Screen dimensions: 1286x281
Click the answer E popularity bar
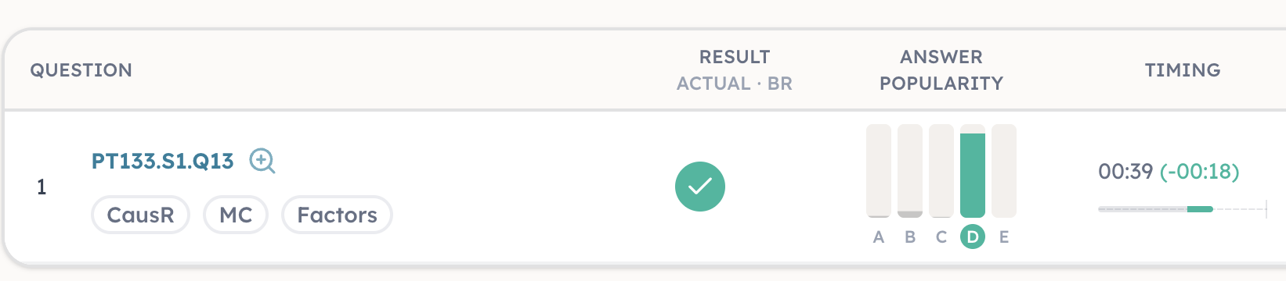pos(1004,171)
